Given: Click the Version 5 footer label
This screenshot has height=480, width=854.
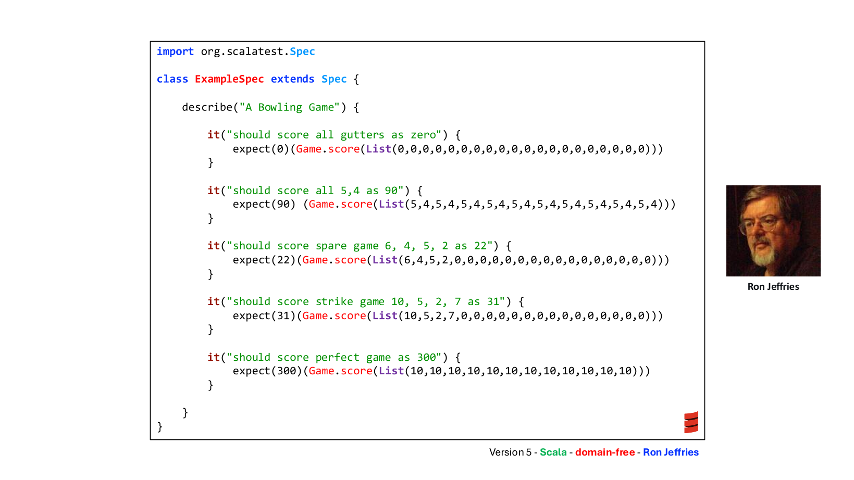Looking at the screenshot, I should pos(510,452).
